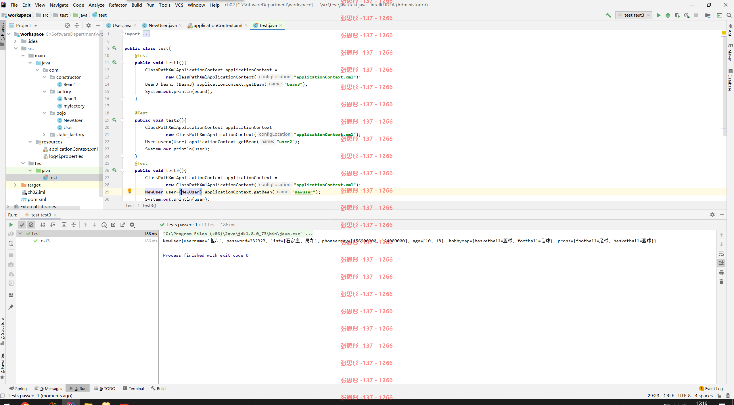Sort test results alphabetically
This screenshot has height=405, width=734.
43,225
